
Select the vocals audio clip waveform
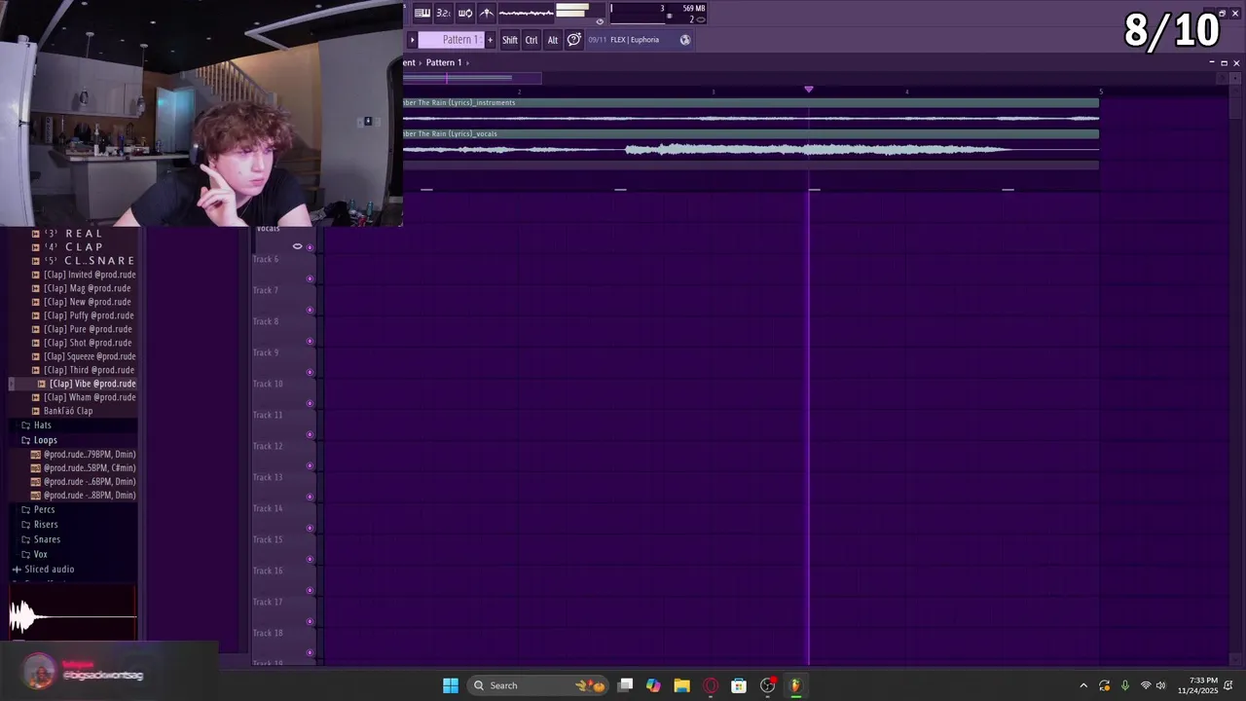(x=751, y=149)
